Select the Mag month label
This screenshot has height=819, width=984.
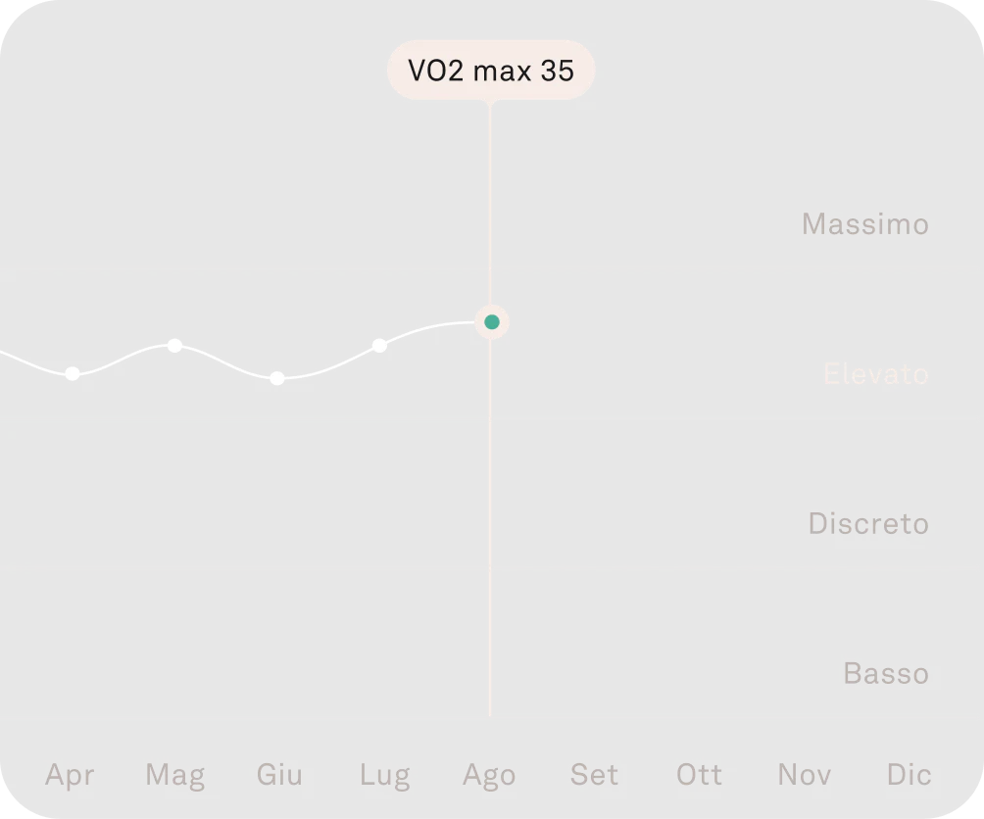[x=174, y=775]
